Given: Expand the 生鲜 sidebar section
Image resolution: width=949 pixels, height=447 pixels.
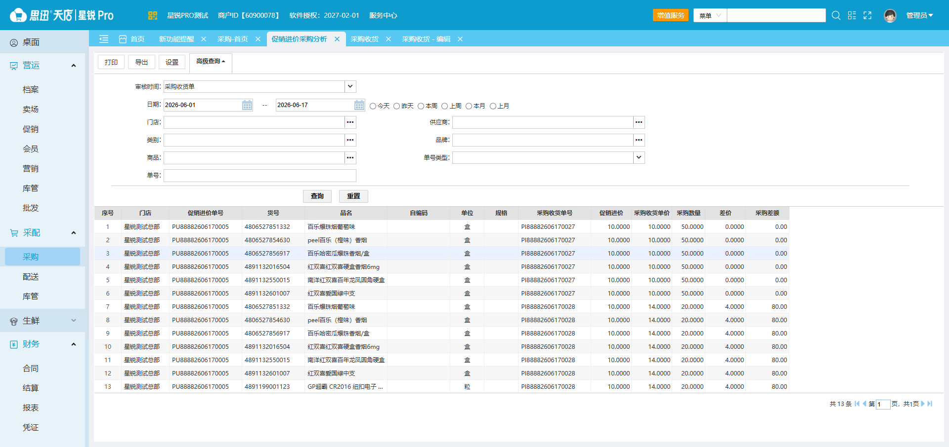Looking at the screenshot, I should (x=43, y=321).
